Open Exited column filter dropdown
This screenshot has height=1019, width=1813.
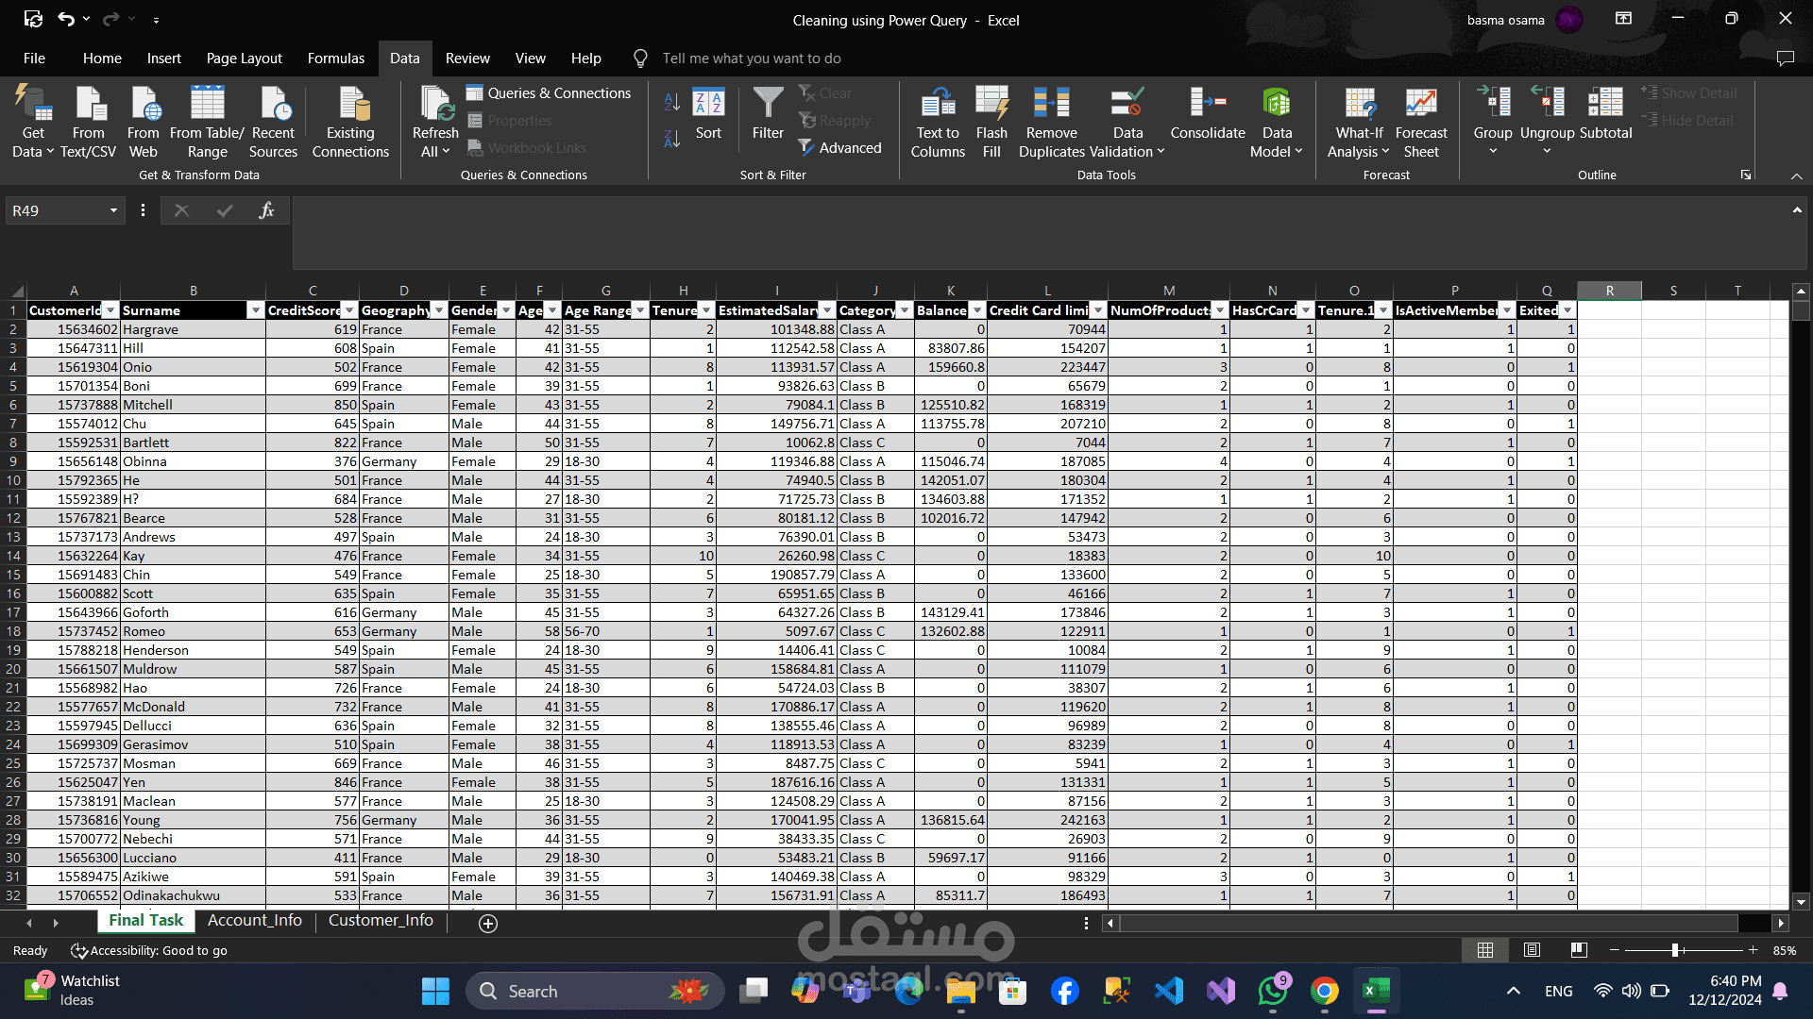[1567, 310]
